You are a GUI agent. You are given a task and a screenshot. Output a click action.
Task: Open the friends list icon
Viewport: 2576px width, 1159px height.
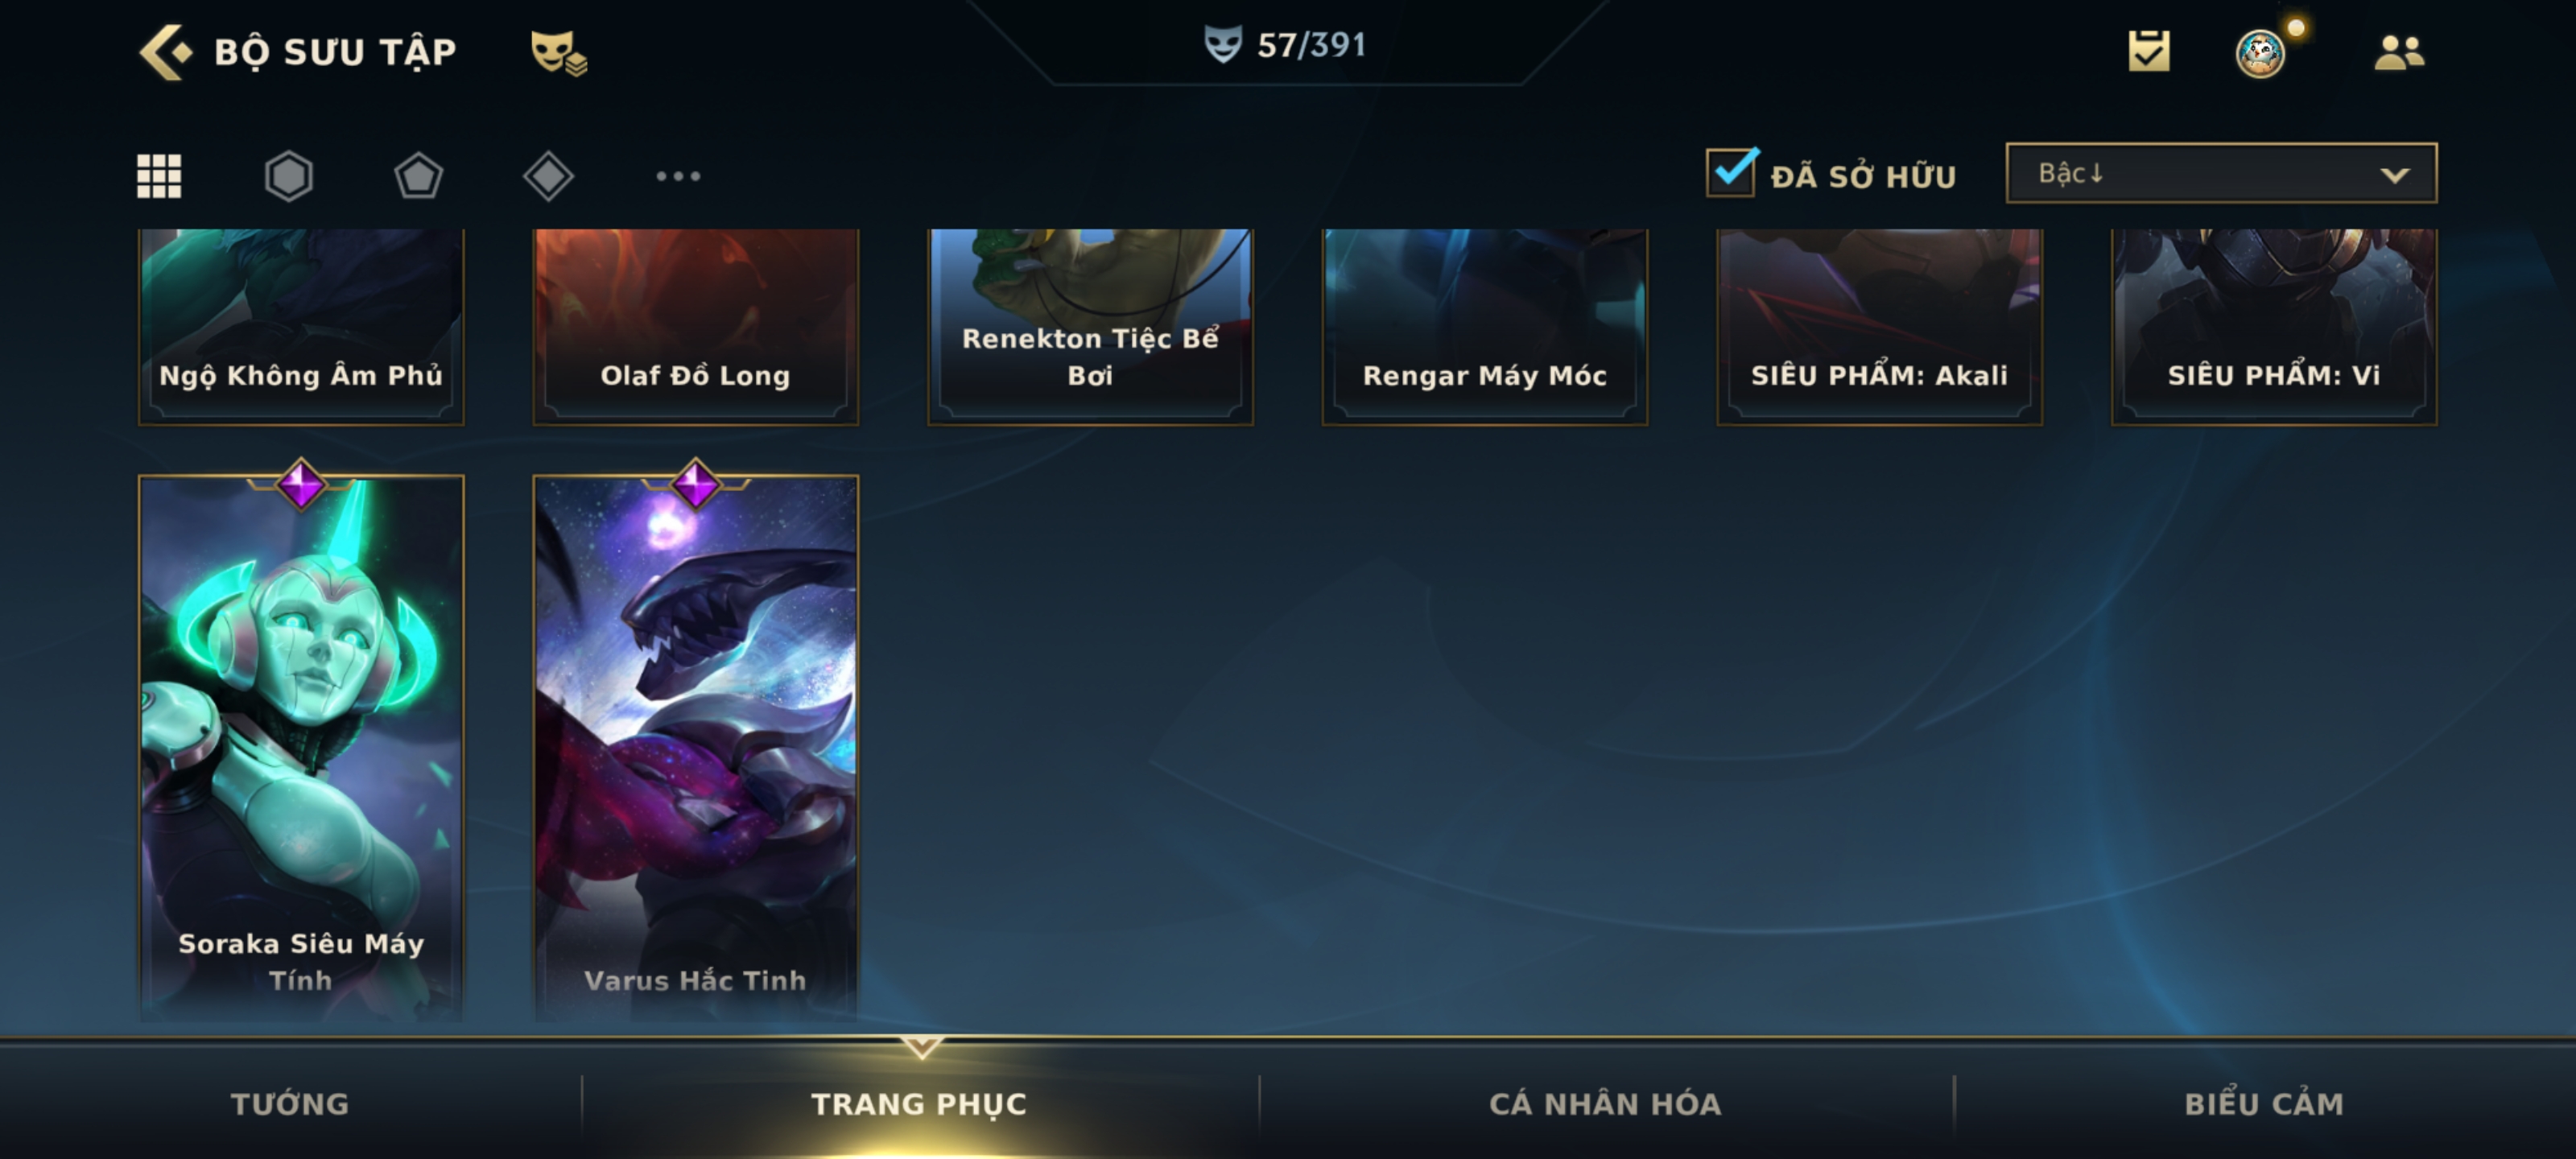coord(2399,52)
